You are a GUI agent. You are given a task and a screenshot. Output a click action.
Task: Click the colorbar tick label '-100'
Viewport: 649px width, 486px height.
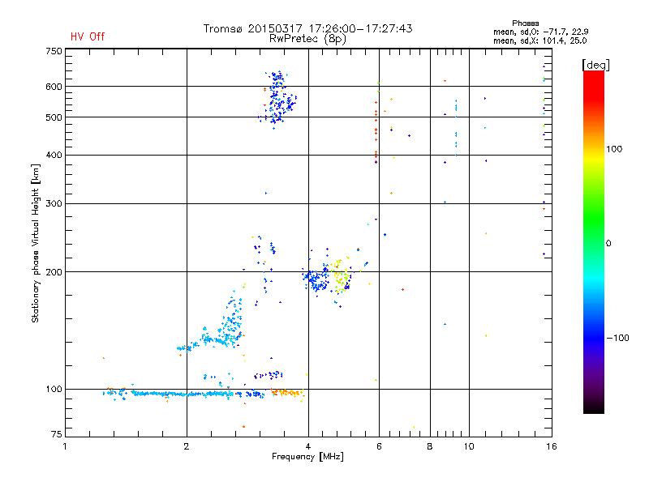coord(617,338)
